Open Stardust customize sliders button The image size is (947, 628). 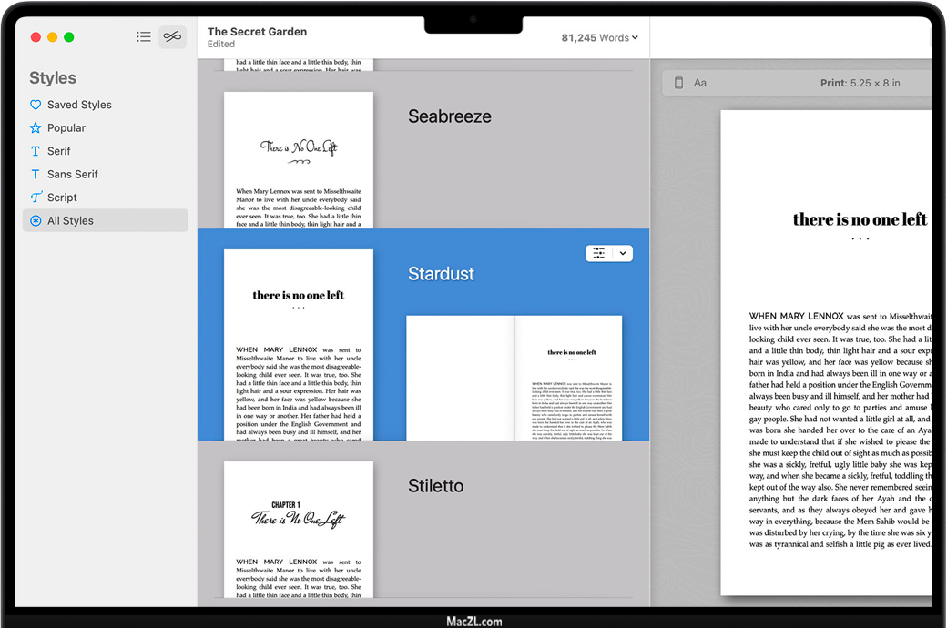598,254
